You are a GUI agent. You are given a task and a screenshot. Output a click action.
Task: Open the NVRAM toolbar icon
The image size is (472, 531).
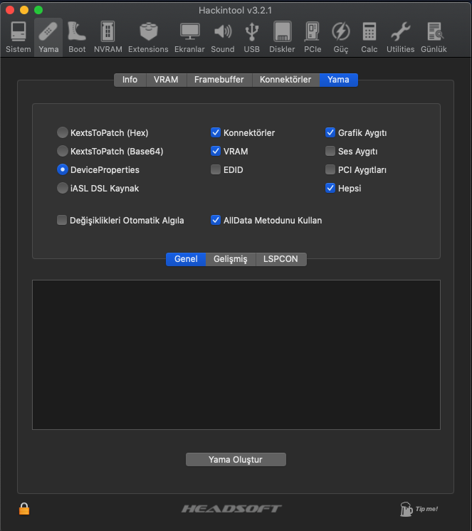[108, 37]
